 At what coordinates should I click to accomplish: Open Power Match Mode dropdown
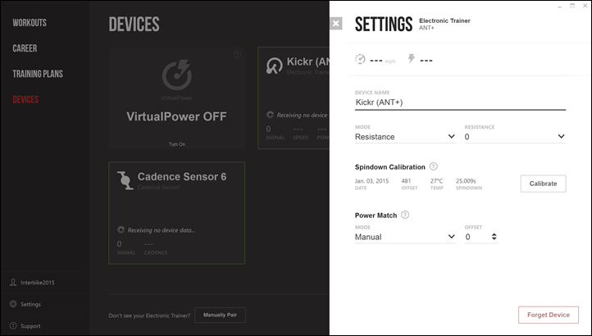[405, 237]
